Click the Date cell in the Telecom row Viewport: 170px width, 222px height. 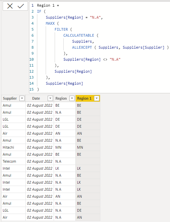click(x=40, y=161)
